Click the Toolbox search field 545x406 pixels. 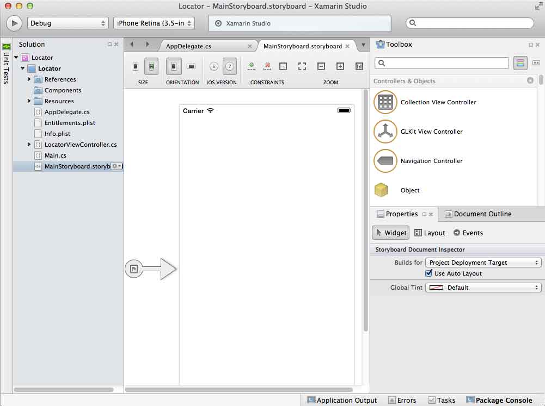(442, 63)
